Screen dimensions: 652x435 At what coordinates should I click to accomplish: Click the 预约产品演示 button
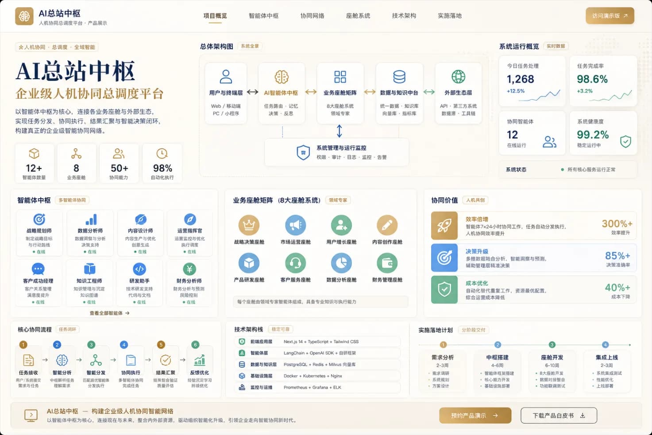(475, 416)
